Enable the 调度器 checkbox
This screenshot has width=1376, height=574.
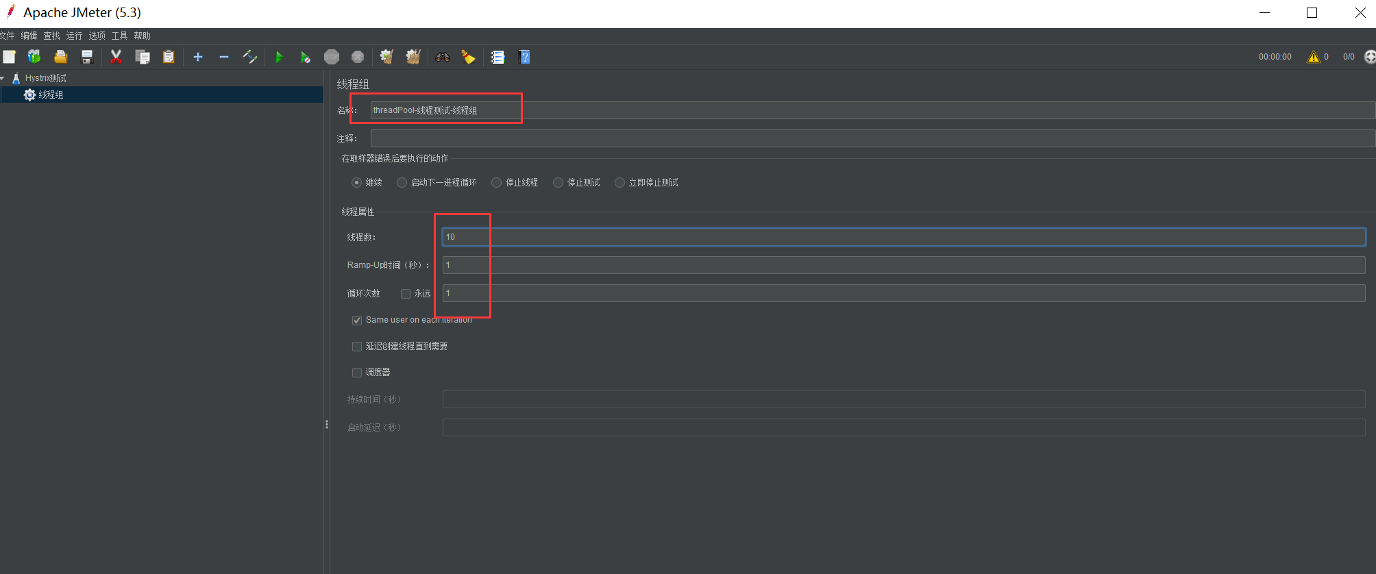click(x=357, y=373)
